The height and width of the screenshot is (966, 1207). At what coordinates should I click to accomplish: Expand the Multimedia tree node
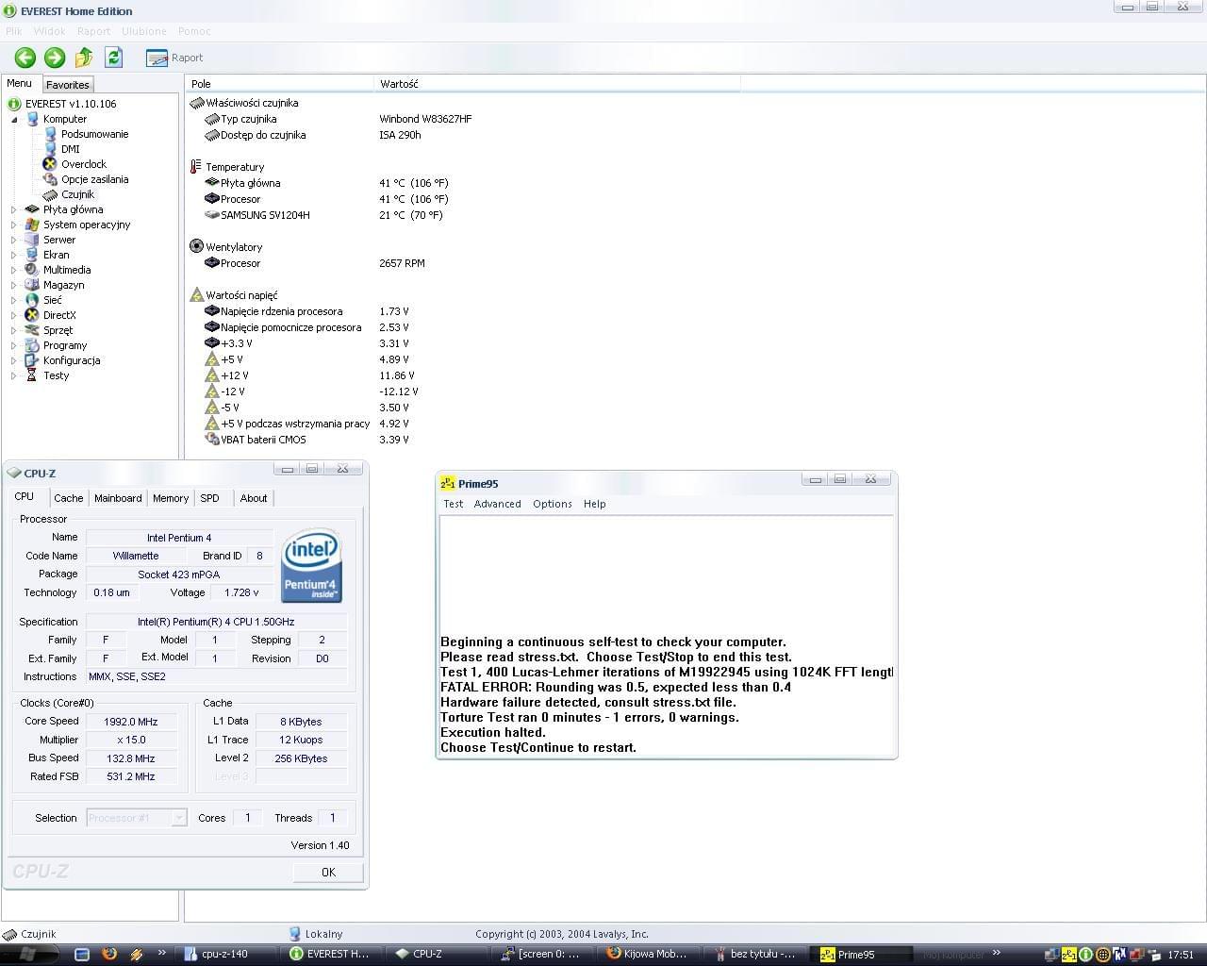(14, 270)
